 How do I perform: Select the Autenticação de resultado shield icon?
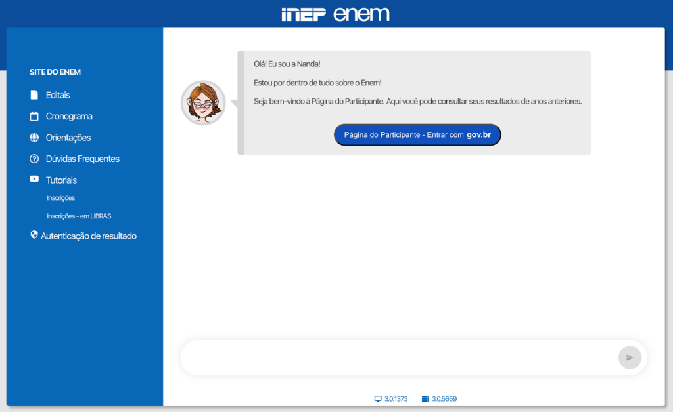(34, 235)
